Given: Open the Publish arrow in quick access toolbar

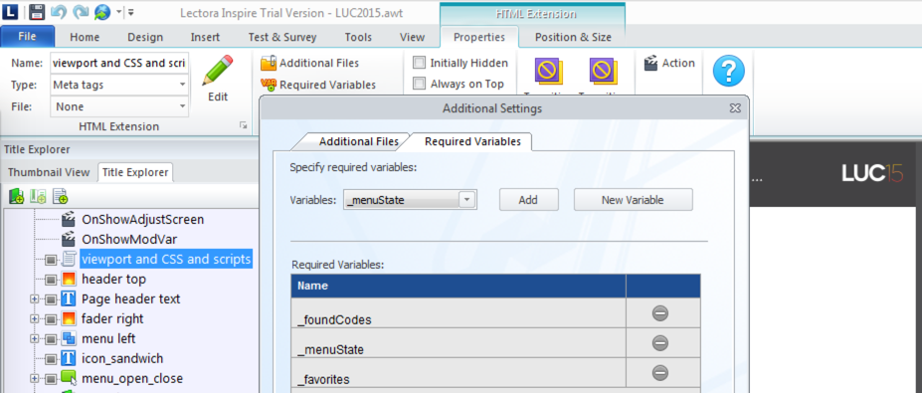Looking at the screenshot, I should tap(118, 11).
